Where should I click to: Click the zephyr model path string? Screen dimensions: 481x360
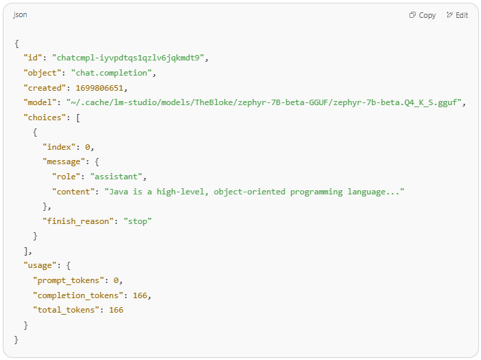click(x=264, y=102)
